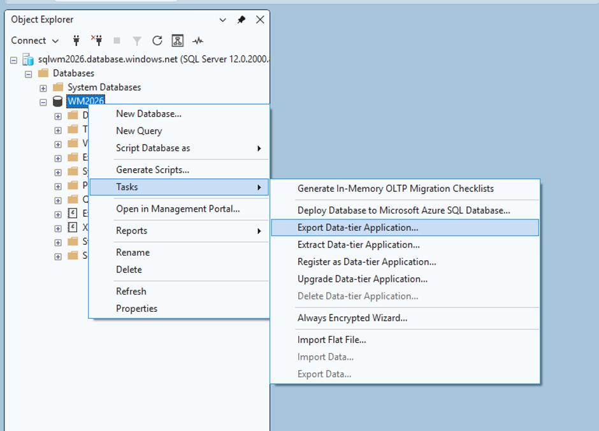Click the hierarchy diagram toolbar icon

178,41
